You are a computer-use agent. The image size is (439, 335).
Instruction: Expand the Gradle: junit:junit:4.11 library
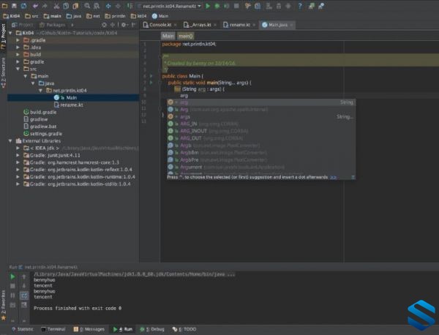click(18, 155)
